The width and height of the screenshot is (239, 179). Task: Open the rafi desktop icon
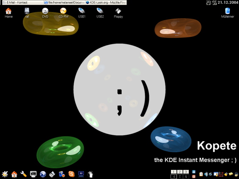[27, 13]
